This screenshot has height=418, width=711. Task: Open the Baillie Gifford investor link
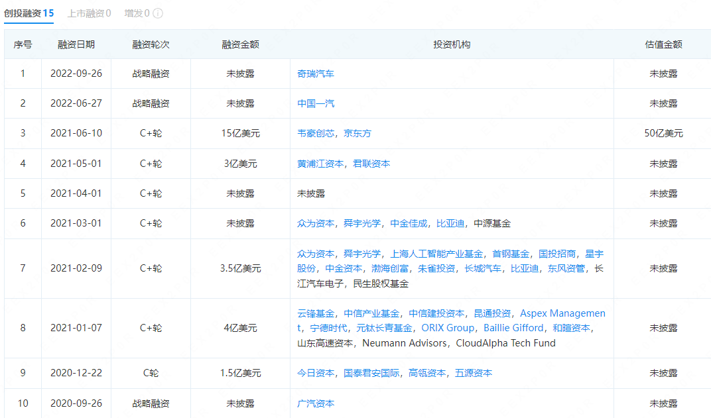click(x=514, y=328)
